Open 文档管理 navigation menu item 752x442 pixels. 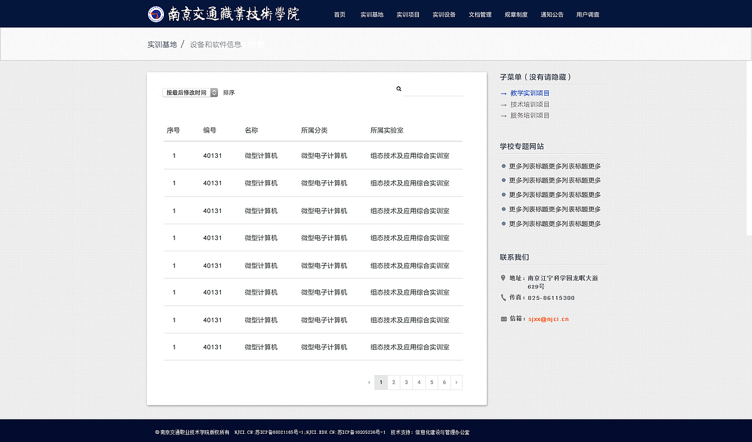pyautogui.click(x=480, y=15)
